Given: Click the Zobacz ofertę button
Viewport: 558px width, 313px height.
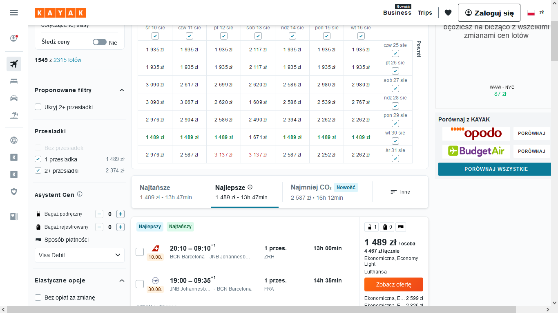Looking at the screenshot, I should point(394,284).
